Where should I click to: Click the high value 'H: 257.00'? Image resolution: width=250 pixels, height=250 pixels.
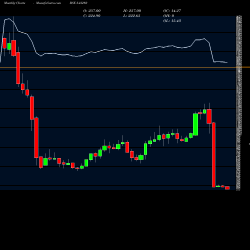(132, 10)
